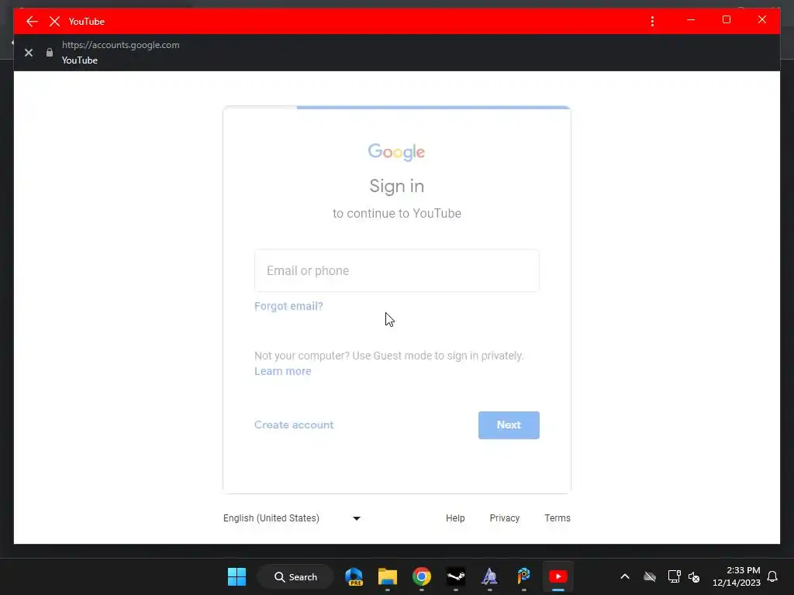
Task: Open Google Chrome from taskbar
Action: 421,576
